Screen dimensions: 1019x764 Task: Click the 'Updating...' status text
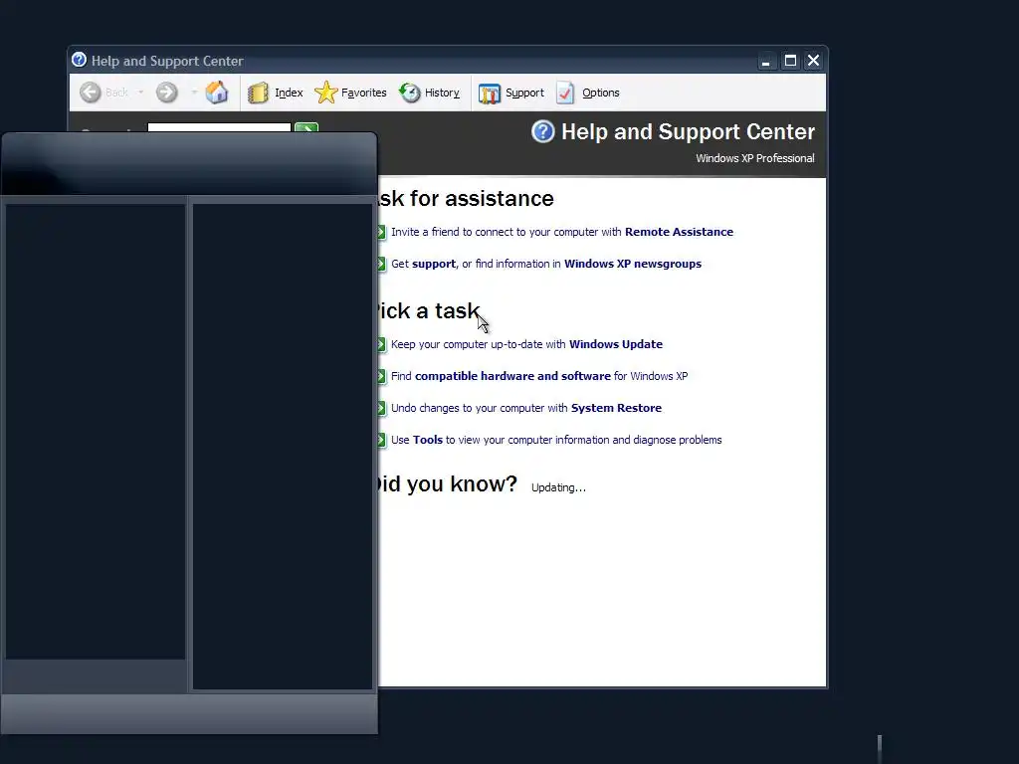pyautogui.click(x=558, y=487)
